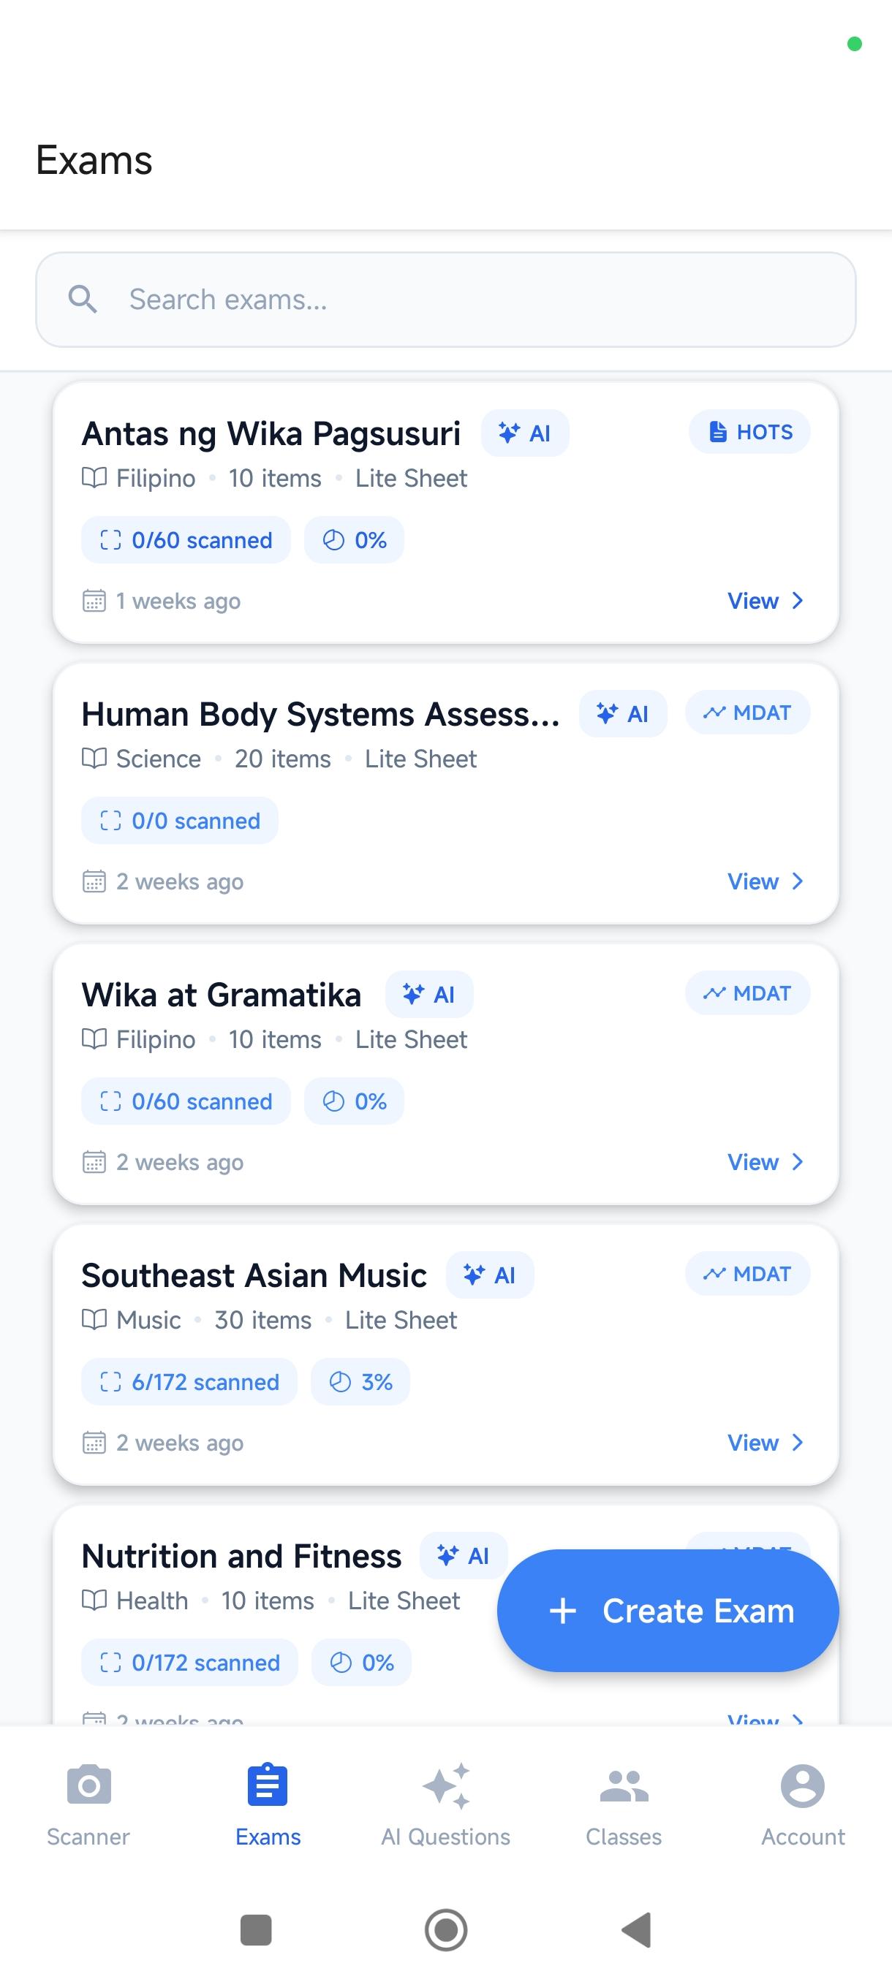Open the Classes people icon
Image resolution: width=892 pixels, height=1982 pixels.
pos(624,1786)
